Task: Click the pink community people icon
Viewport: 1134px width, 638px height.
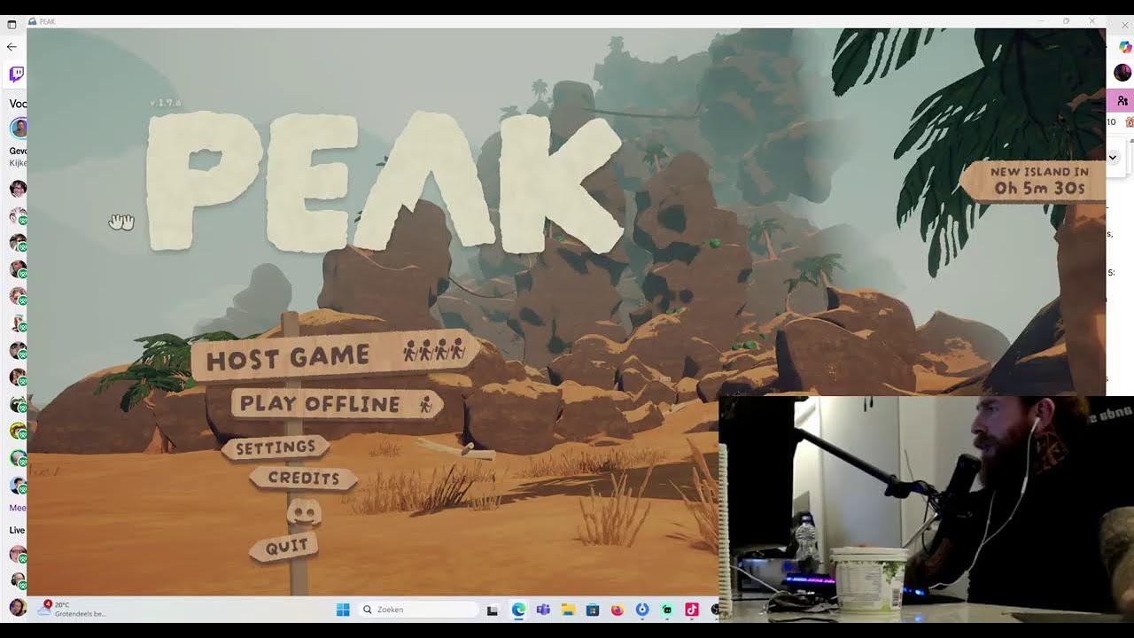Action: point(1122,101)
